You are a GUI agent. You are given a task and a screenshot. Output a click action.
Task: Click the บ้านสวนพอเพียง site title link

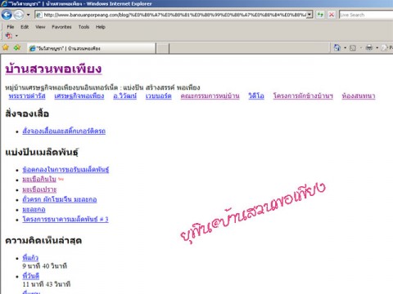pyautogui.click(x=53, y=69)
